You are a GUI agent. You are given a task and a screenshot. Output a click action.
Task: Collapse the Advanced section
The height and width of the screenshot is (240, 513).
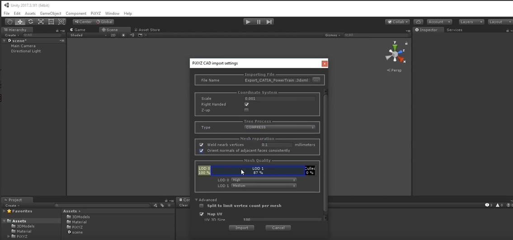pos(197,200)
